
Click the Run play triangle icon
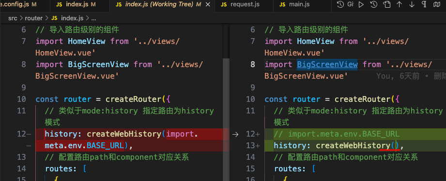pyautogui.click(x=361, y=4)
